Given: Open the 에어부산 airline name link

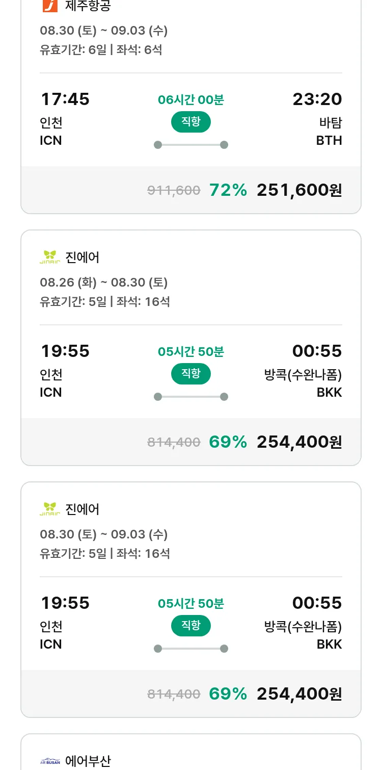Looking at the screenshot, I should click(x=88, y=761).
